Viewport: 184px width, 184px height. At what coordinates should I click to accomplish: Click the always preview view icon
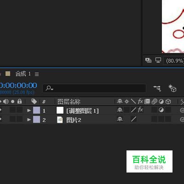click(148, 60)
